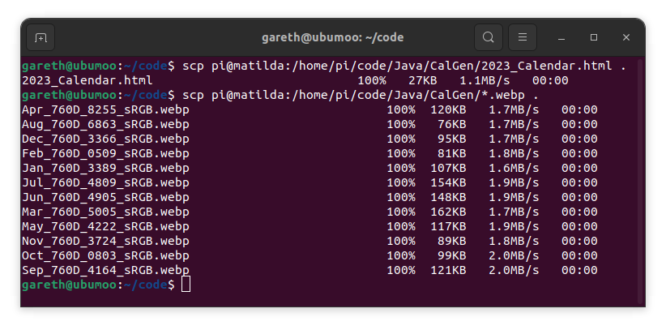Click the window title gareth@ubumoo: ~/code
This screenshot has height=330, width=666.
[332, 37]
